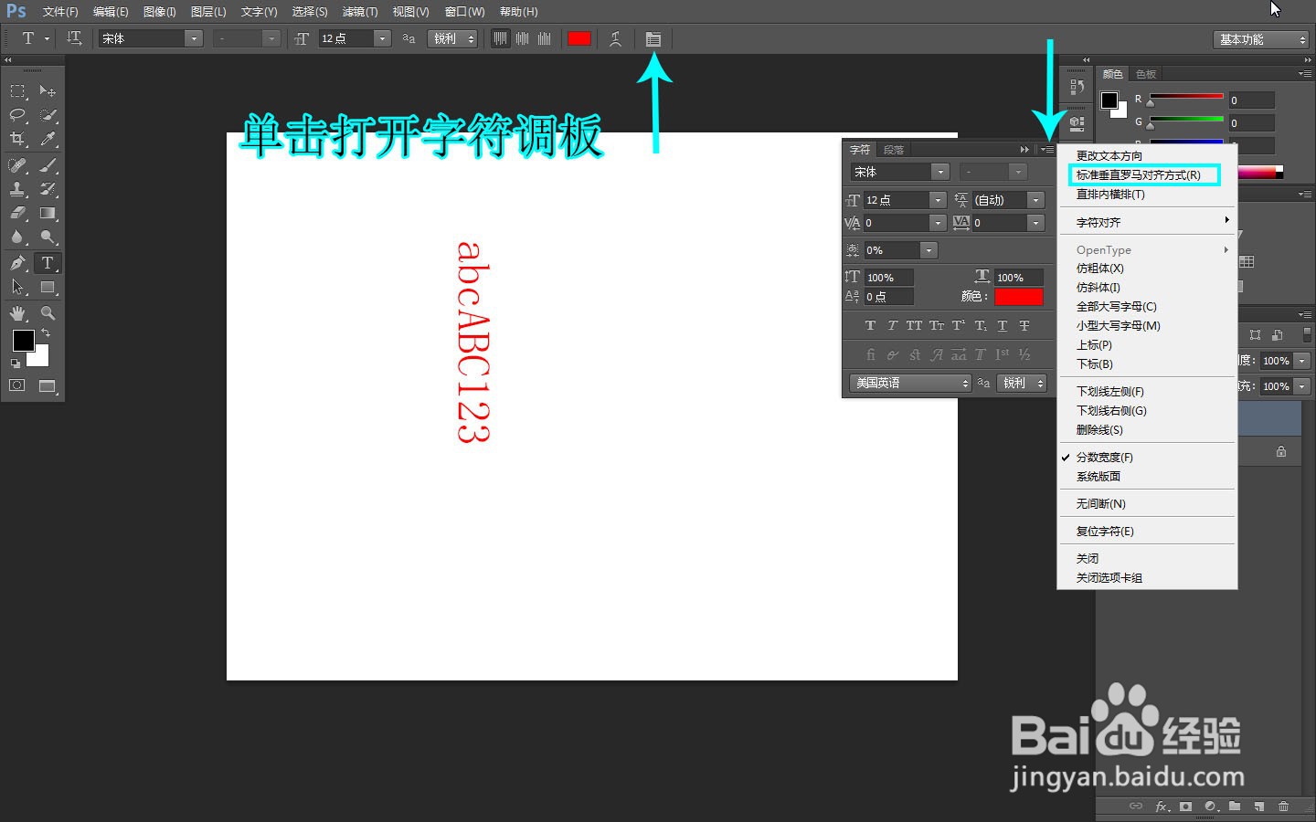Open Character panel from options bar
The width and height of the screenshot is (1316, 822).
653,38
